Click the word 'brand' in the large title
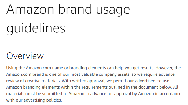 [75, 9]
